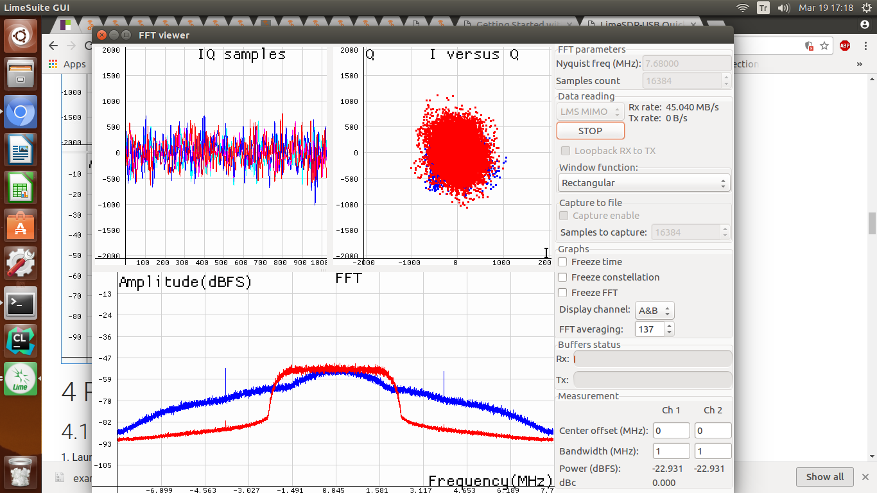Image resolution: width=877 pixels, height=493 pixels.
Task: Increase FFT averaging with the up arrow
Action: [x=670, y=326]
